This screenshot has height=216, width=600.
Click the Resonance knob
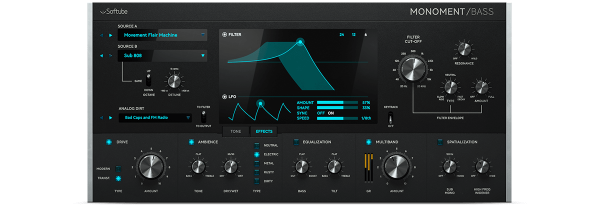coord(464,48)
